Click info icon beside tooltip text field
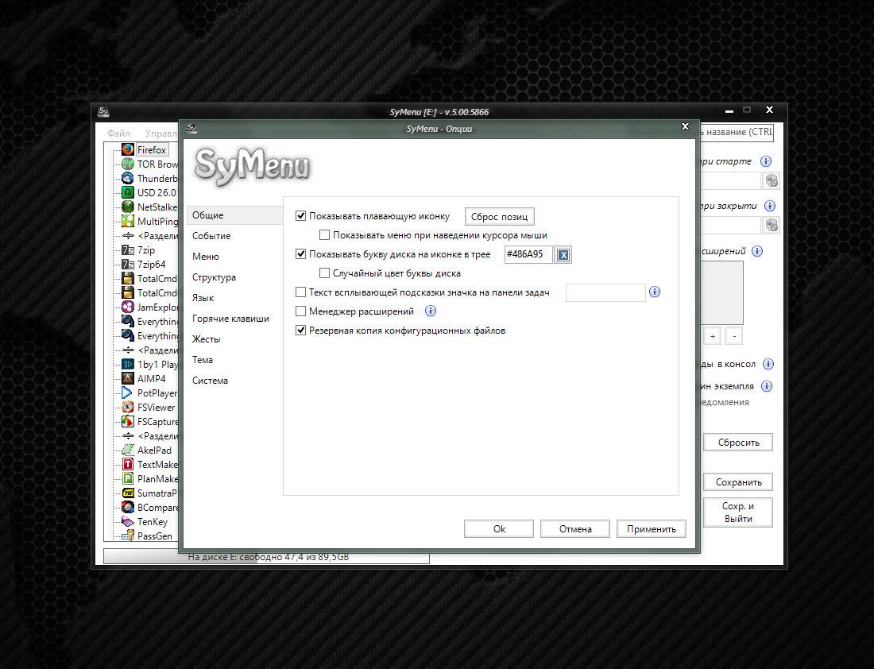874x669 pixels. pyautogui.click(x=655, y=292)
